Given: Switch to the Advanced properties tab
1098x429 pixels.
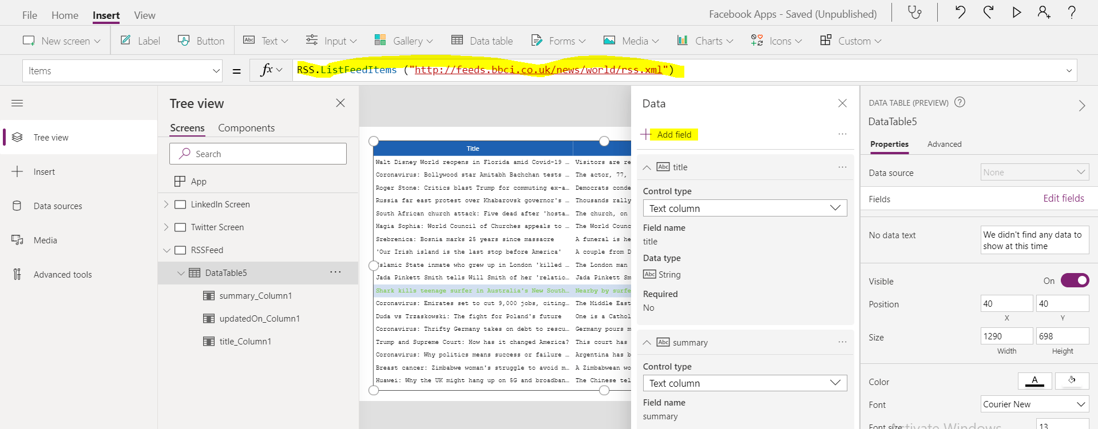Looking at the screenshot, I should click(944, 144).
